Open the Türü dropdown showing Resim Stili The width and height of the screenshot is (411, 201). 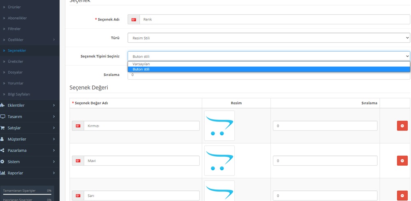tap(268, 38)
